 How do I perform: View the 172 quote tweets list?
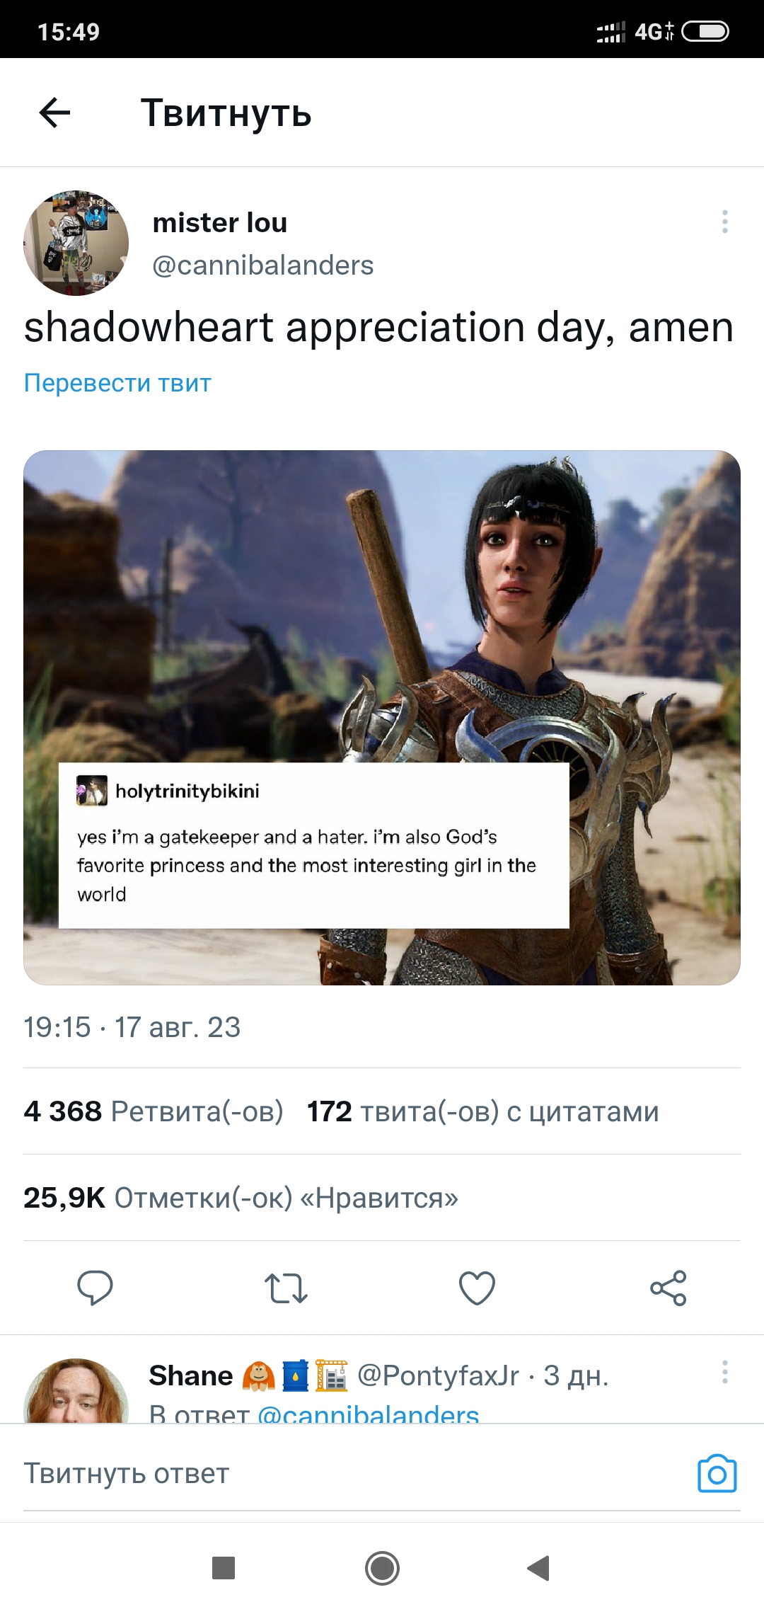tap(483, 1111)
